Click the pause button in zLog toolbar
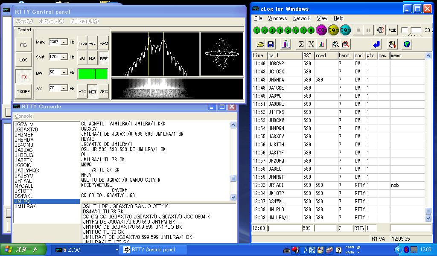The width and height of the screenshot is (437, 256). 368,30
